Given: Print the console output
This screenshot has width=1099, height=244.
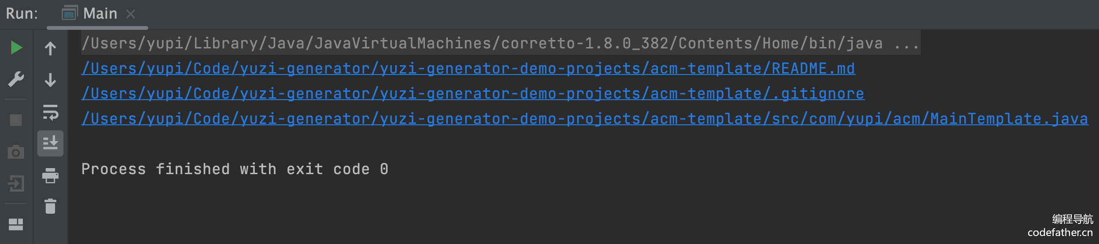Looking at the screenshot, I should [50, 176].
